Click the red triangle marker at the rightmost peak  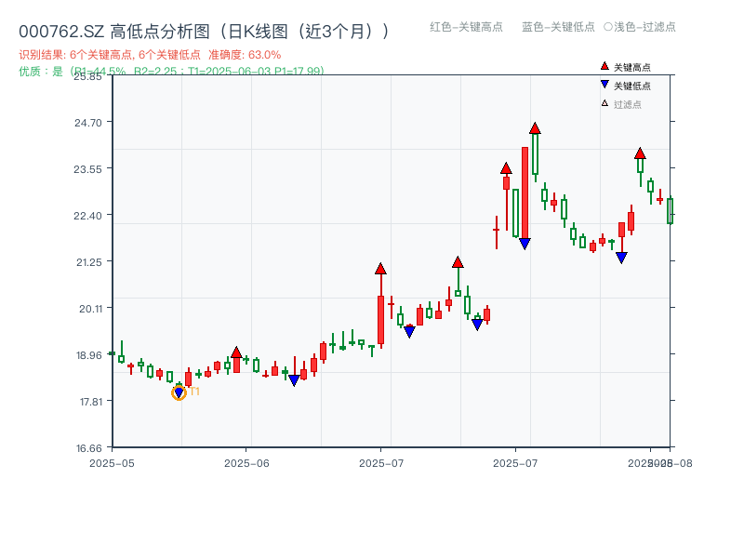click(640, 152)
